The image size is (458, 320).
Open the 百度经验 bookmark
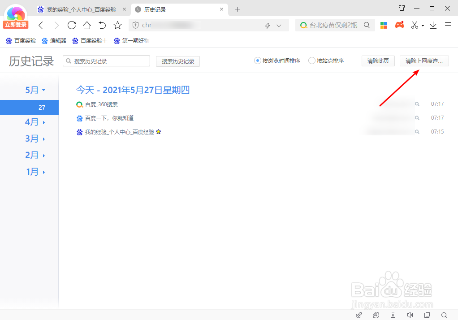tap(20, 40)
